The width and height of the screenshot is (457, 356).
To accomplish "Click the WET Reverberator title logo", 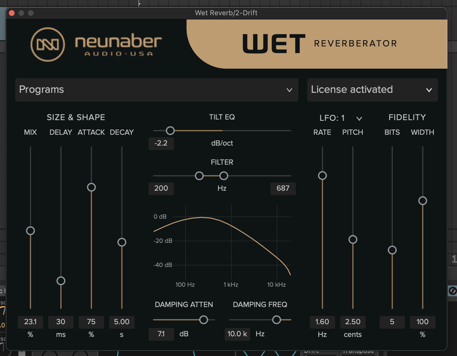I will 320,44.
